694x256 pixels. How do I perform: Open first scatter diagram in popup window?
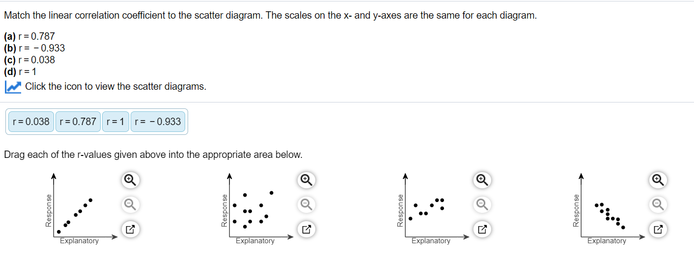coord(130,228)
